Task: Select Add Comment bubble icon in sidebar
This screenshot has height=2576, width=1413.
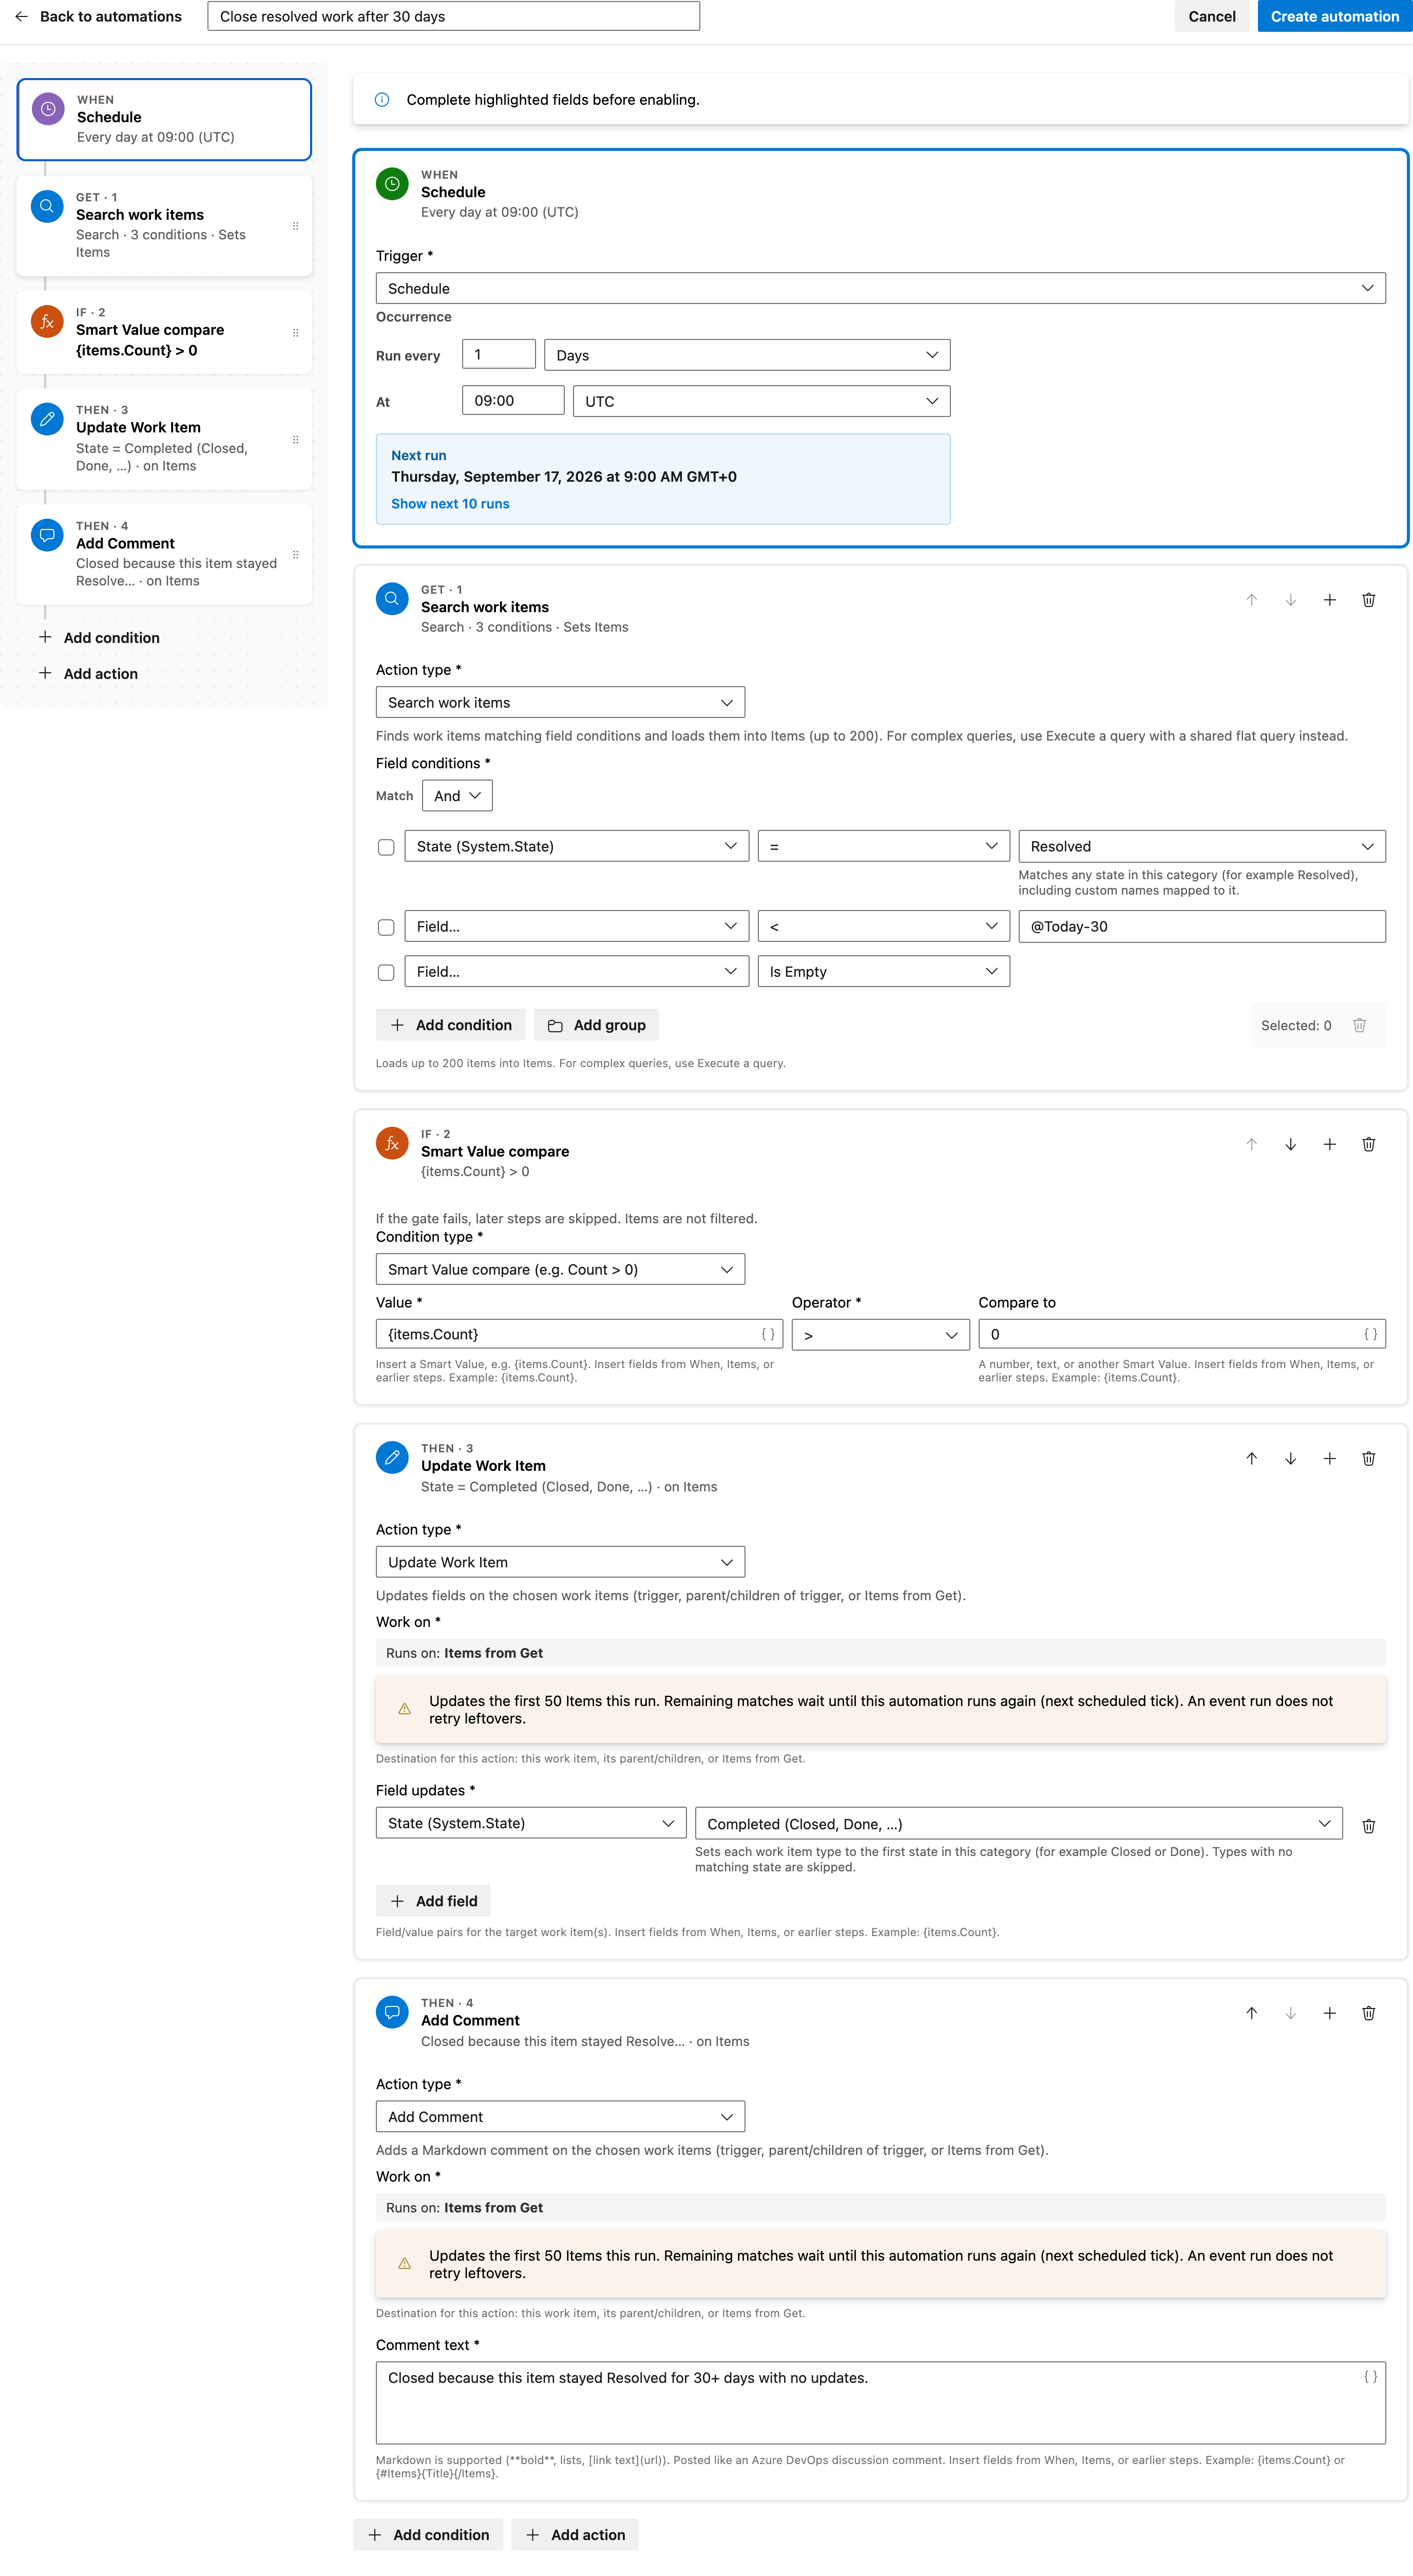Action: tap(47, 535)
